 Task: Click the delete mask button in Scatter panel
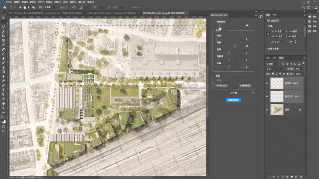tap(245, 85)
